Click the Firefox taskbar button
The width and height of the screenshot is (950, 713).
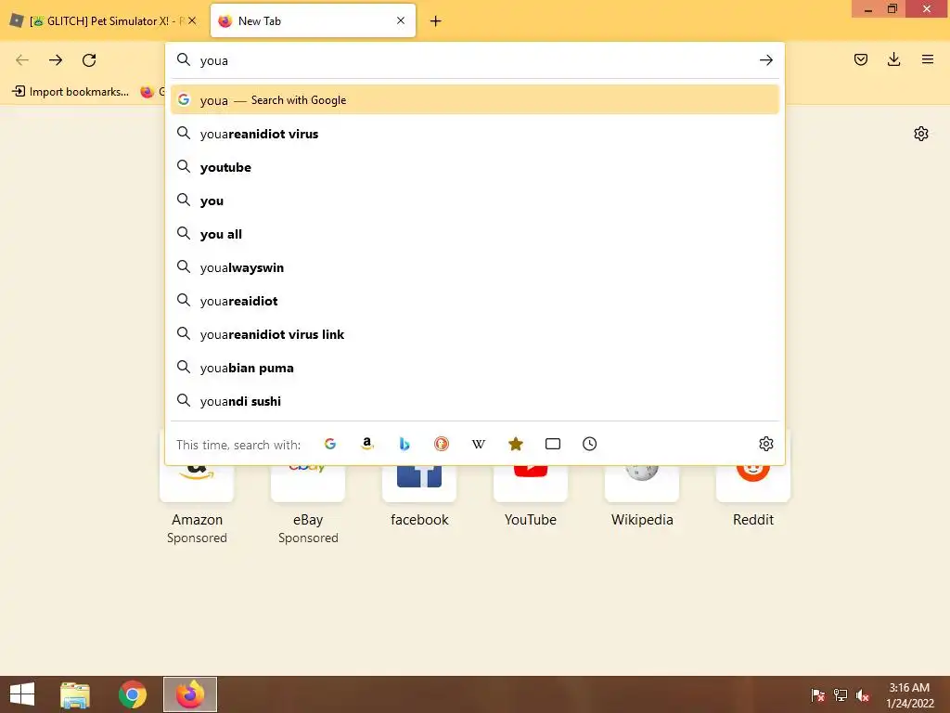(x=190, y=694)
